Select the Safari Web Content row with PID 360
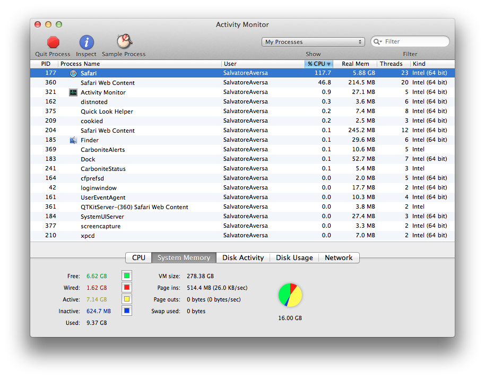 [242, 83]
